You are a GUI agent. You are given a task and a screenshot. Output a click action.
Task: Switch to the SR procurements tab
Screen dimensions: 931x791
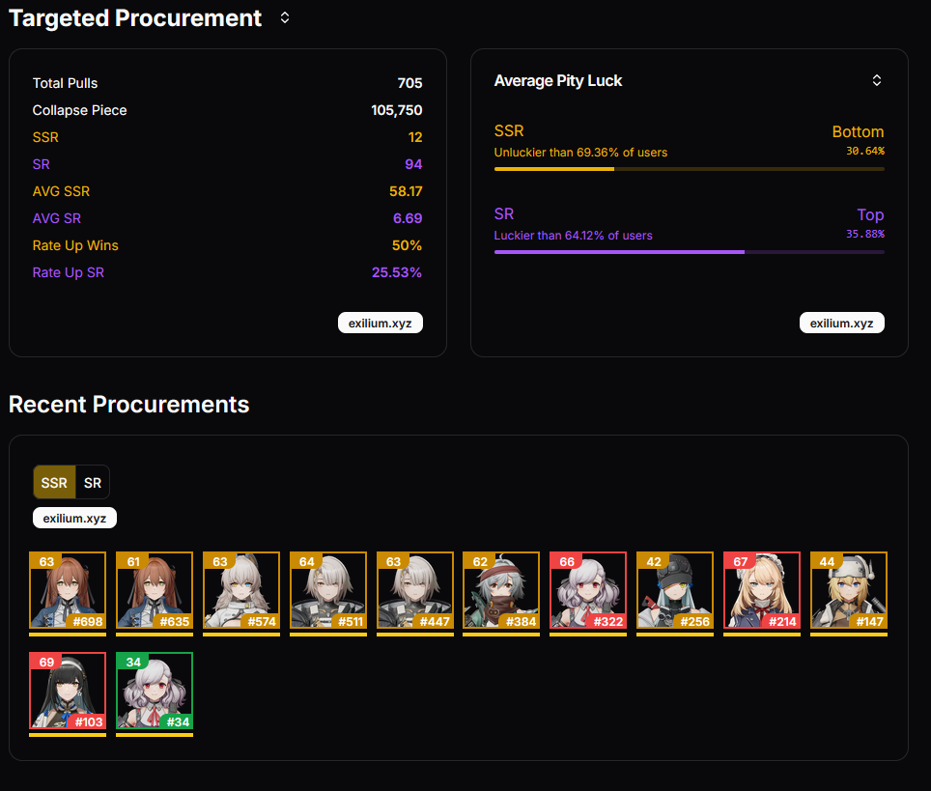point(93,483)
